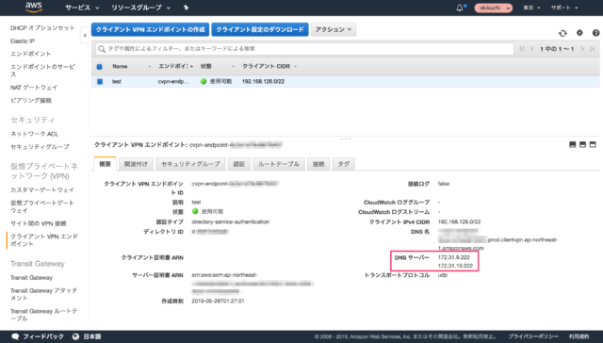This screenshot has width=603, height=343.
Task: Click the 日本語 language selector
Action: click(92, 336)
